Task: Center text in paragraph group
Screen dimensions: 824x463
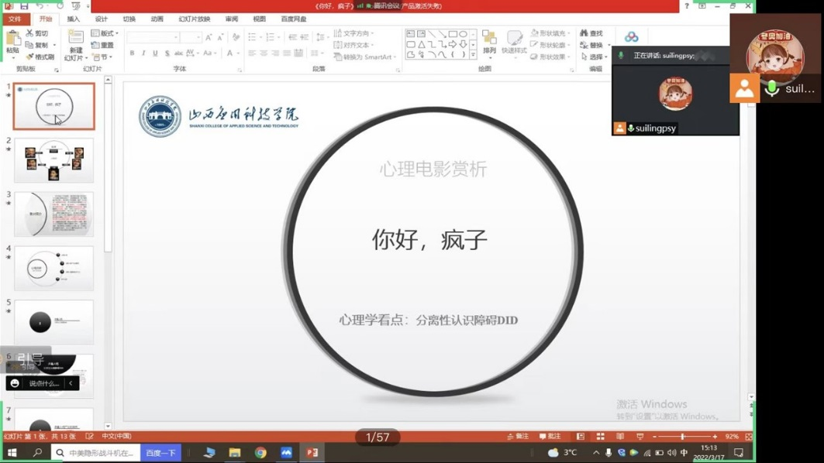Action: (x=264, y=53)
